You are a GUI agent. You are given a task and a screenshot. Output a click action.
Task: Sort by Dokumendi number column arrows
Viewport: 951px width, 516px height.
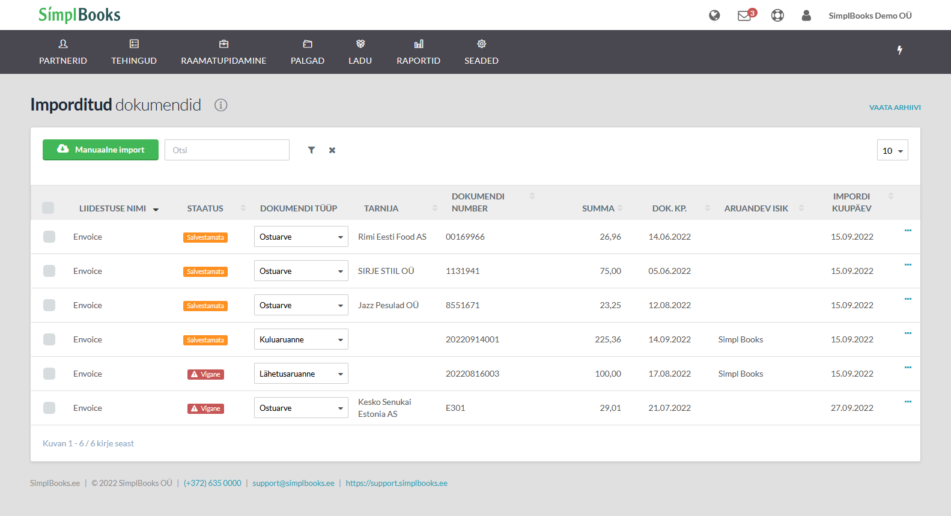click(x=532, y=196)
